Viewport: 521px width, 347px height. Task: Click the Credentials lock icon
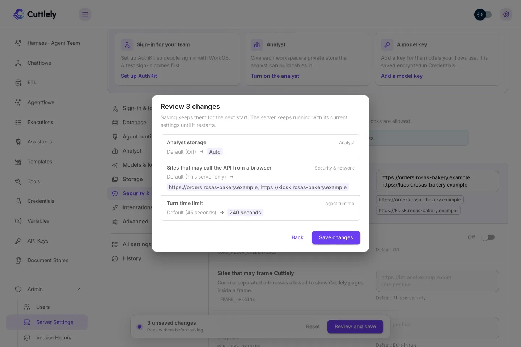(18, 201)
